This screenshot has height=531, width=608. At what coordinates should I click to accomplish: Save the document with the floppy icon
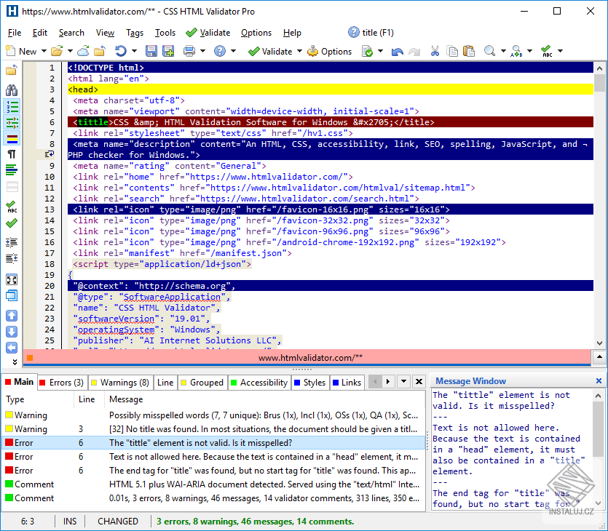pos(151,51)
